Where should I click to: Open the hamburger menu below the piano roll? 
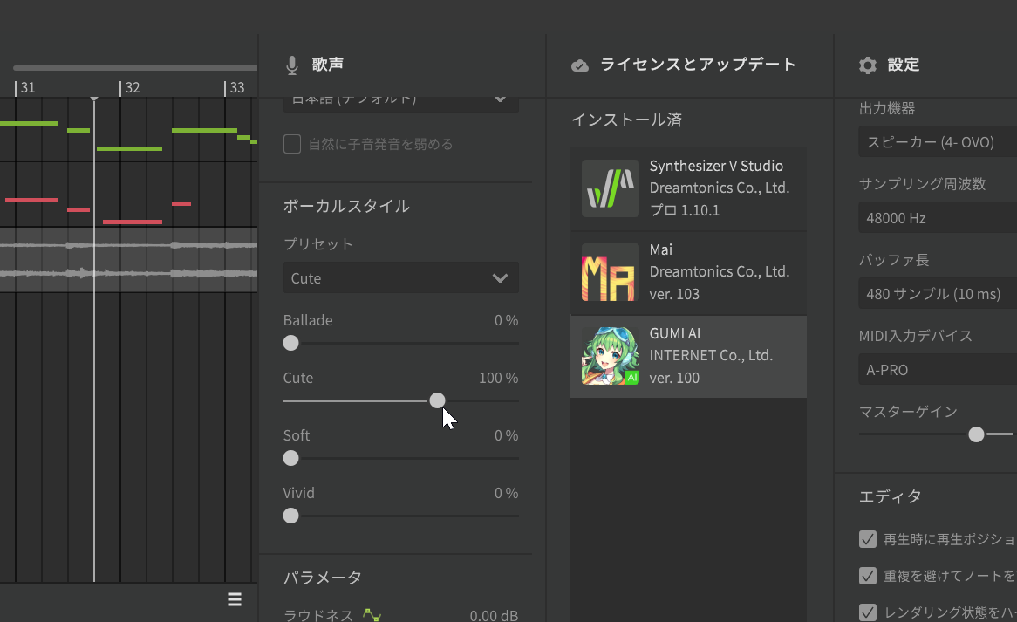click(235, 599)
